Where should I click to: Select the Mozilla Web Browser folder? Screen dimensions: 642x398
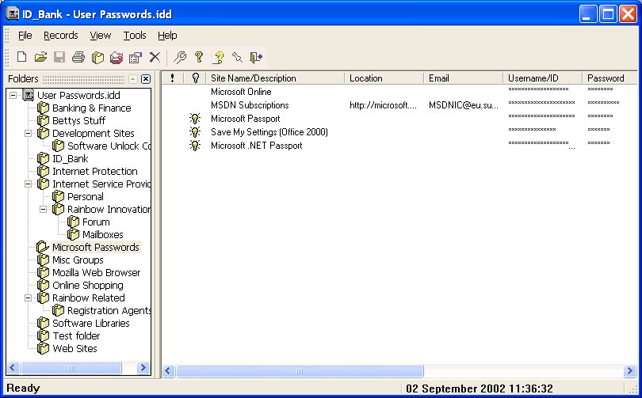[96, 272]
